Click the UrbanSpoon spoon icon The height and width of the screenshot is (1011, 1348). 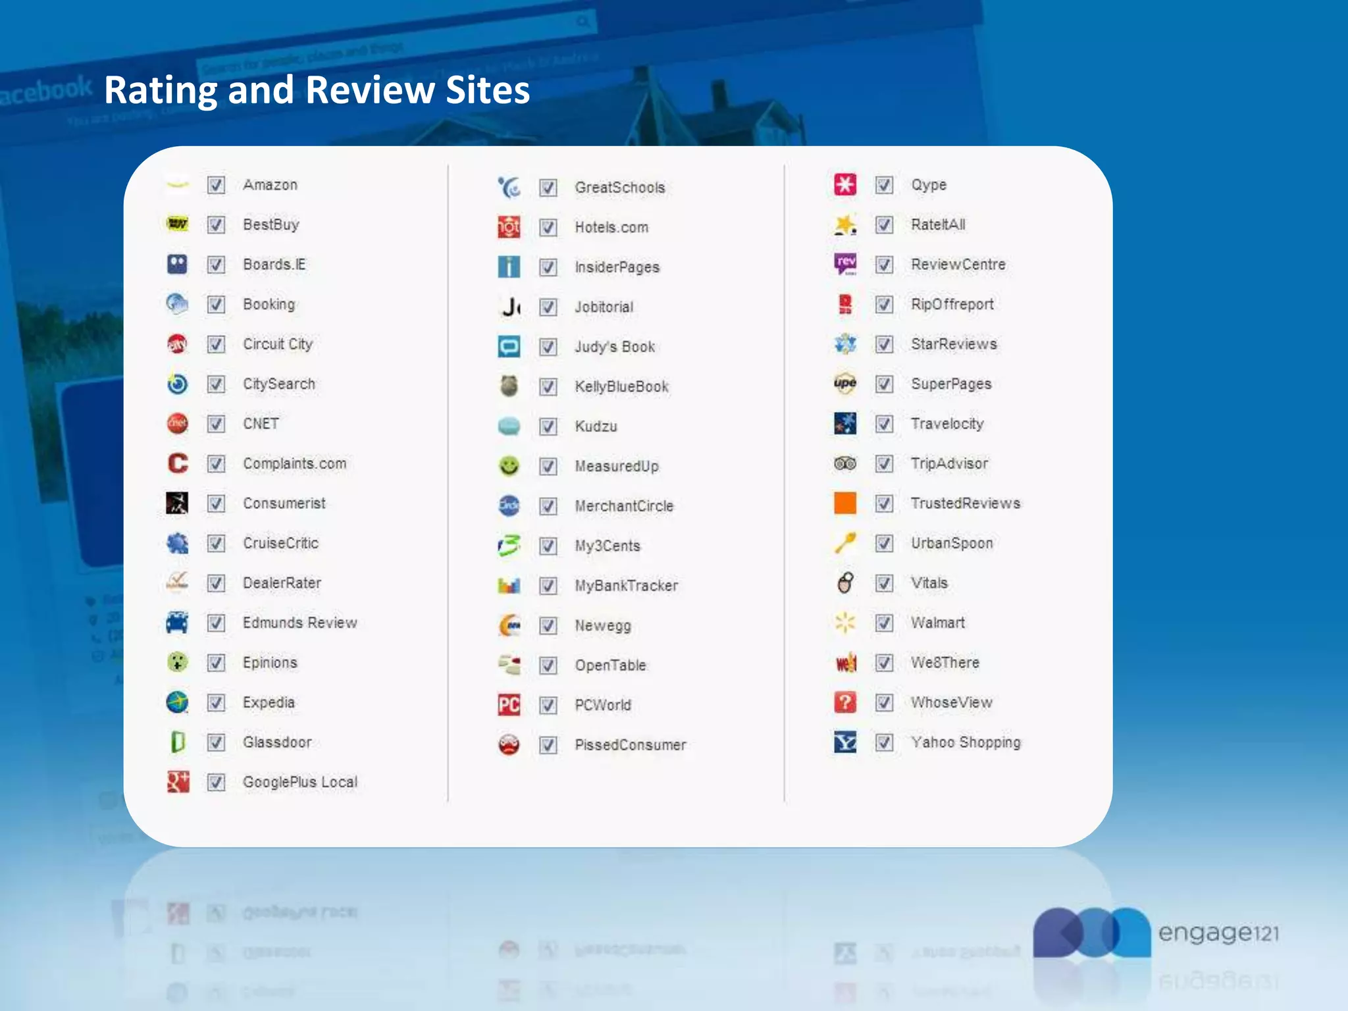tap(845, 543)
